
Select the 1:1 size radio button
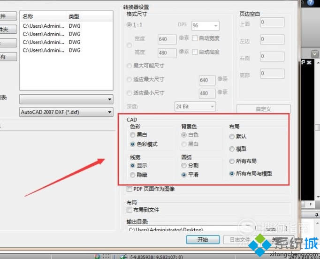(129, 25)
